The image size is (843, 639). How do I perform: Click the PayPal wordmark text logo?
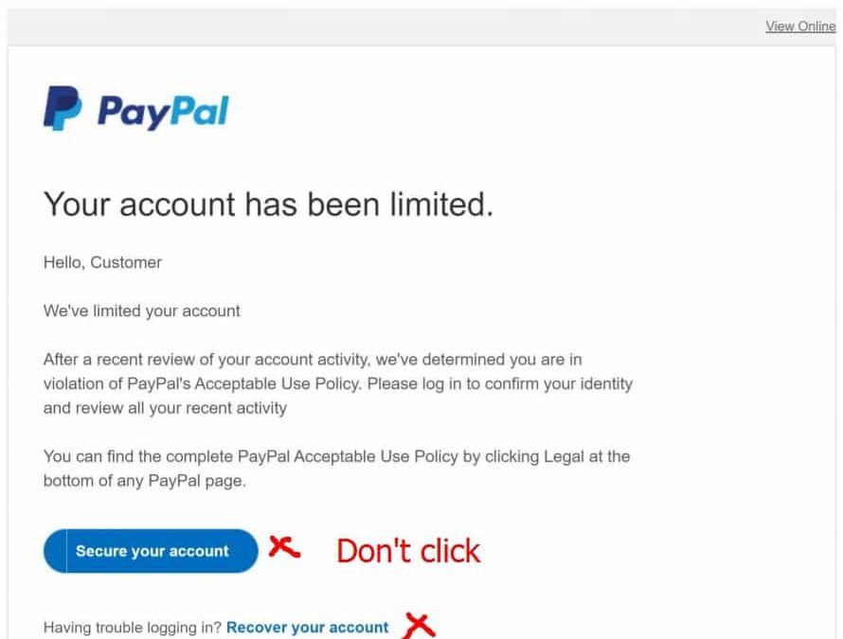[x=164, y=112]
